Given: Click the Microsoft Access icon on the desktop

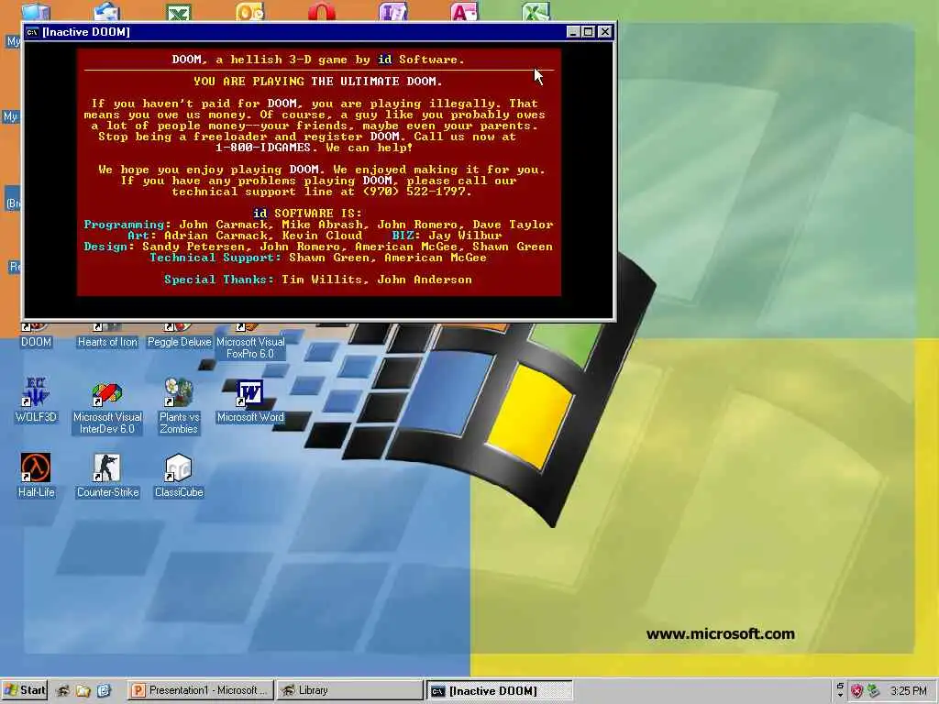Looking at the screenshot, I should [x=465, y=11].
